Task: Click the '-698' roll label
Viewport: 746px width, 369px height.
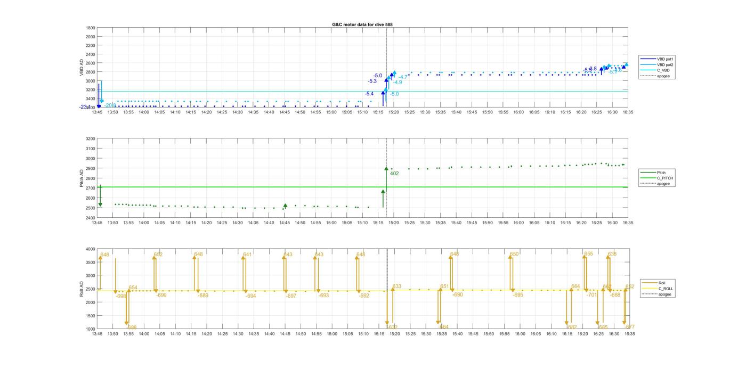Action: point(120,296)
